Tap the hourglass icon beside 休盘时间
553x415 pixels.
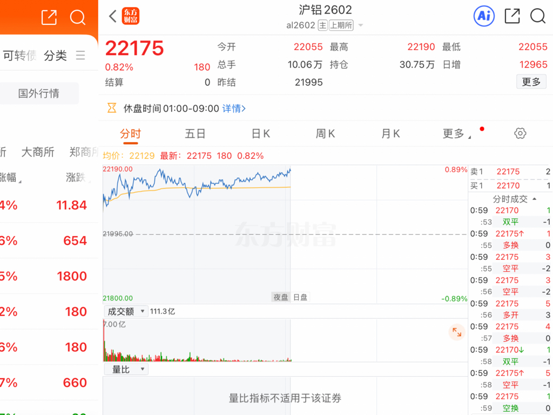112,108
